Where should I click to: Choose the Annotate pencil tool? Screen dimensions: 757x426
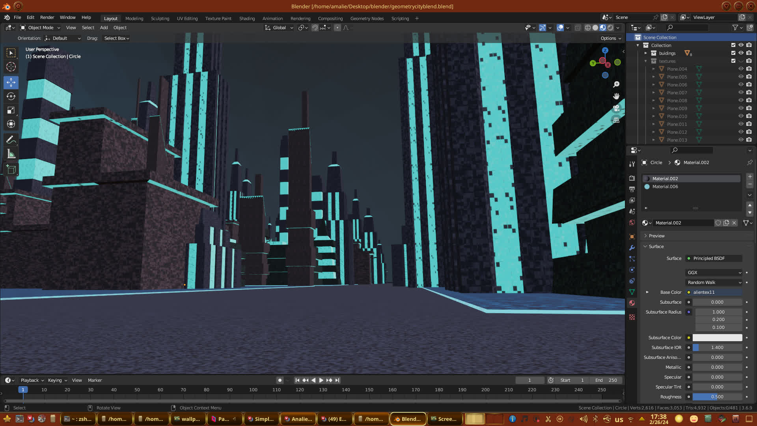coord(11,140)
